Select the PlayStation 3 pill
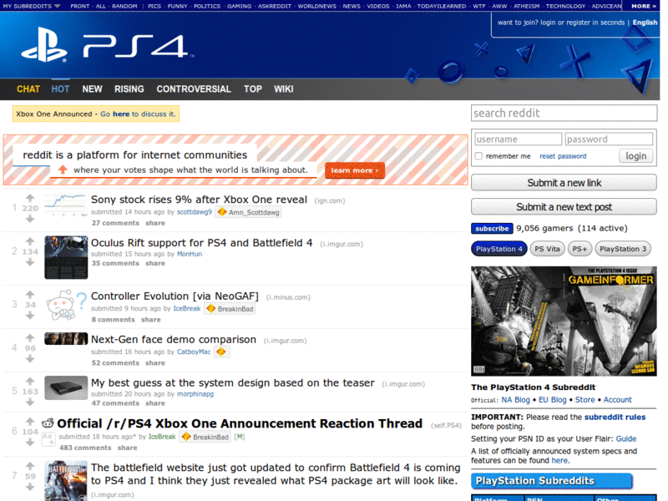Image resolution: width=668 pixels, height=501 pixels. point(622,249)
